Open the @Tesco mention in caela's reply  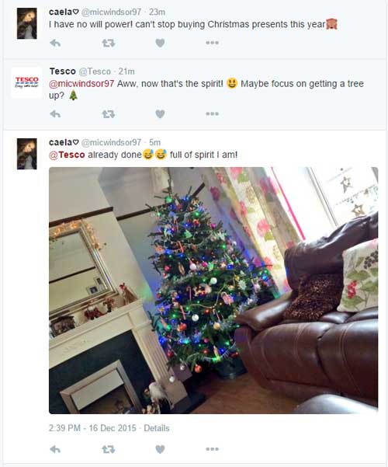pyautogui.click(x=67, y=155)
